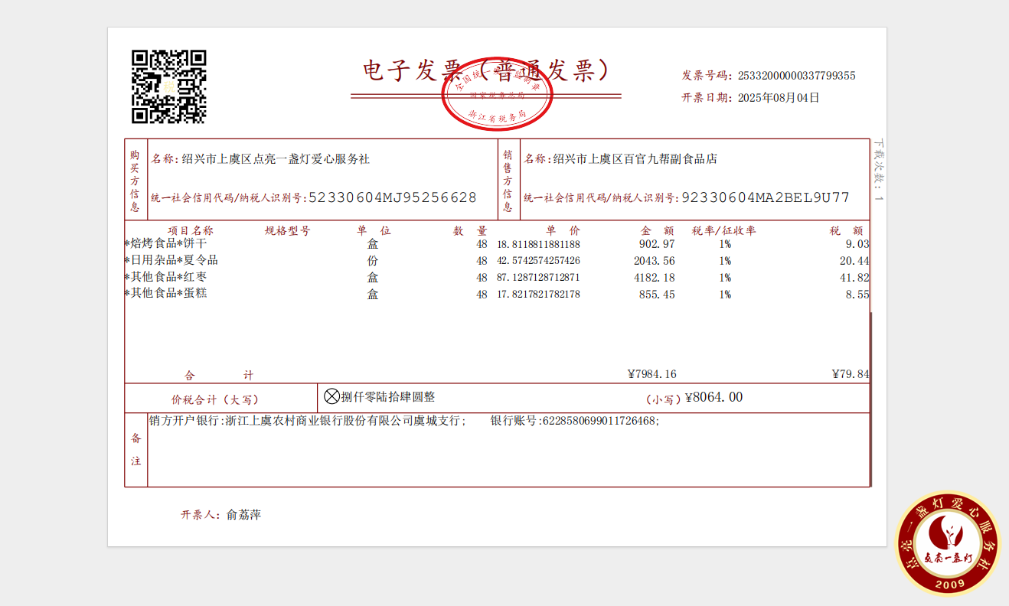Click unit price 18.8118811881188
Image resolution: width=1009 pixels, height=606 pixels.
(x=538, y=244)
